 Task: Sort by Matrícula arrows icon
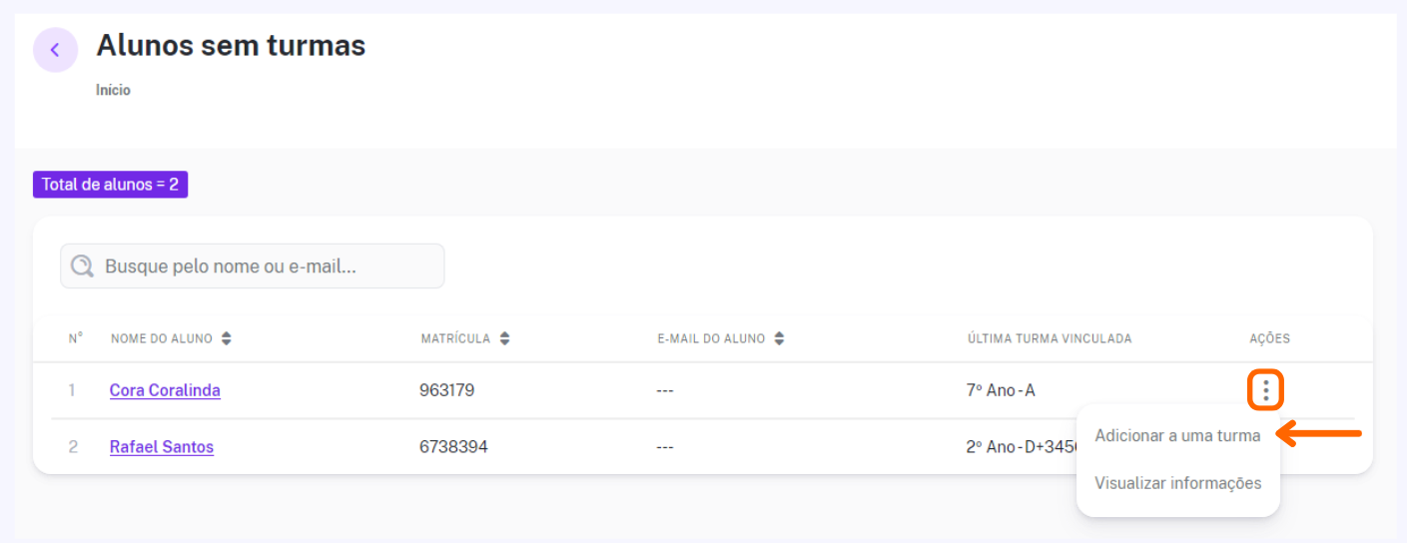click(504, 338)
